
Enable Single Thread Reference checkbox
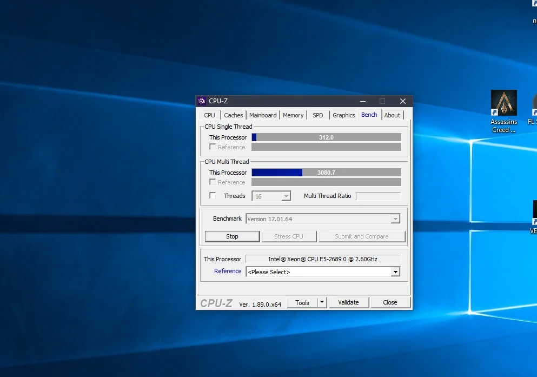213,147
